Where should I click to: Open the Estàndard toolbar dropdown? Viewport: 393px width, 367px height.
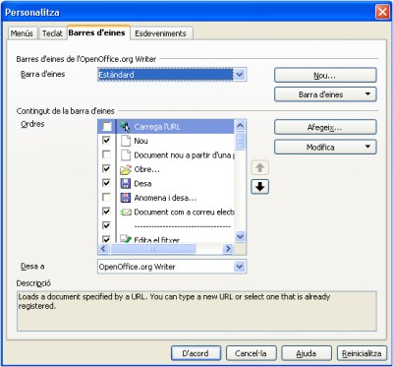pyautogui.click(x=240, y=75)
